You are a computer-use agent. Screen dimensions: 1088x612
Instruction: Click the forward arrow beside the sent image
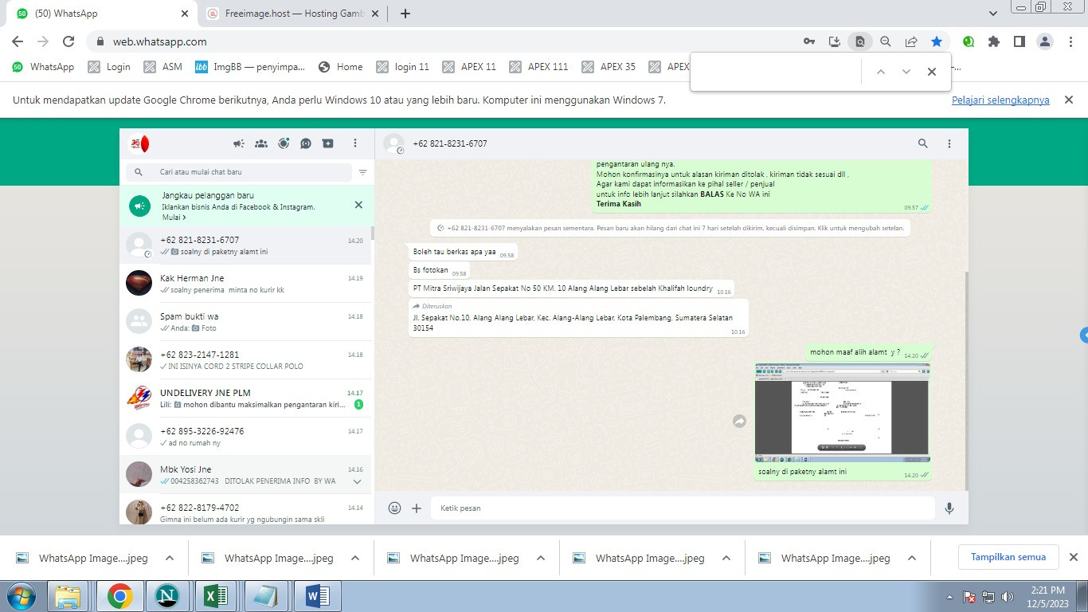[739, 421]
